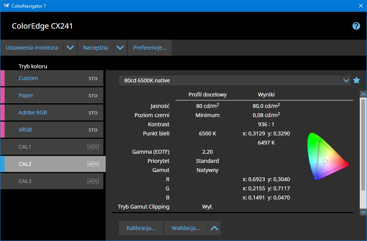Open the 80cd 6500K native target dropdown
The height and width of the screenshot is (241, 367).
coord(346,80)
